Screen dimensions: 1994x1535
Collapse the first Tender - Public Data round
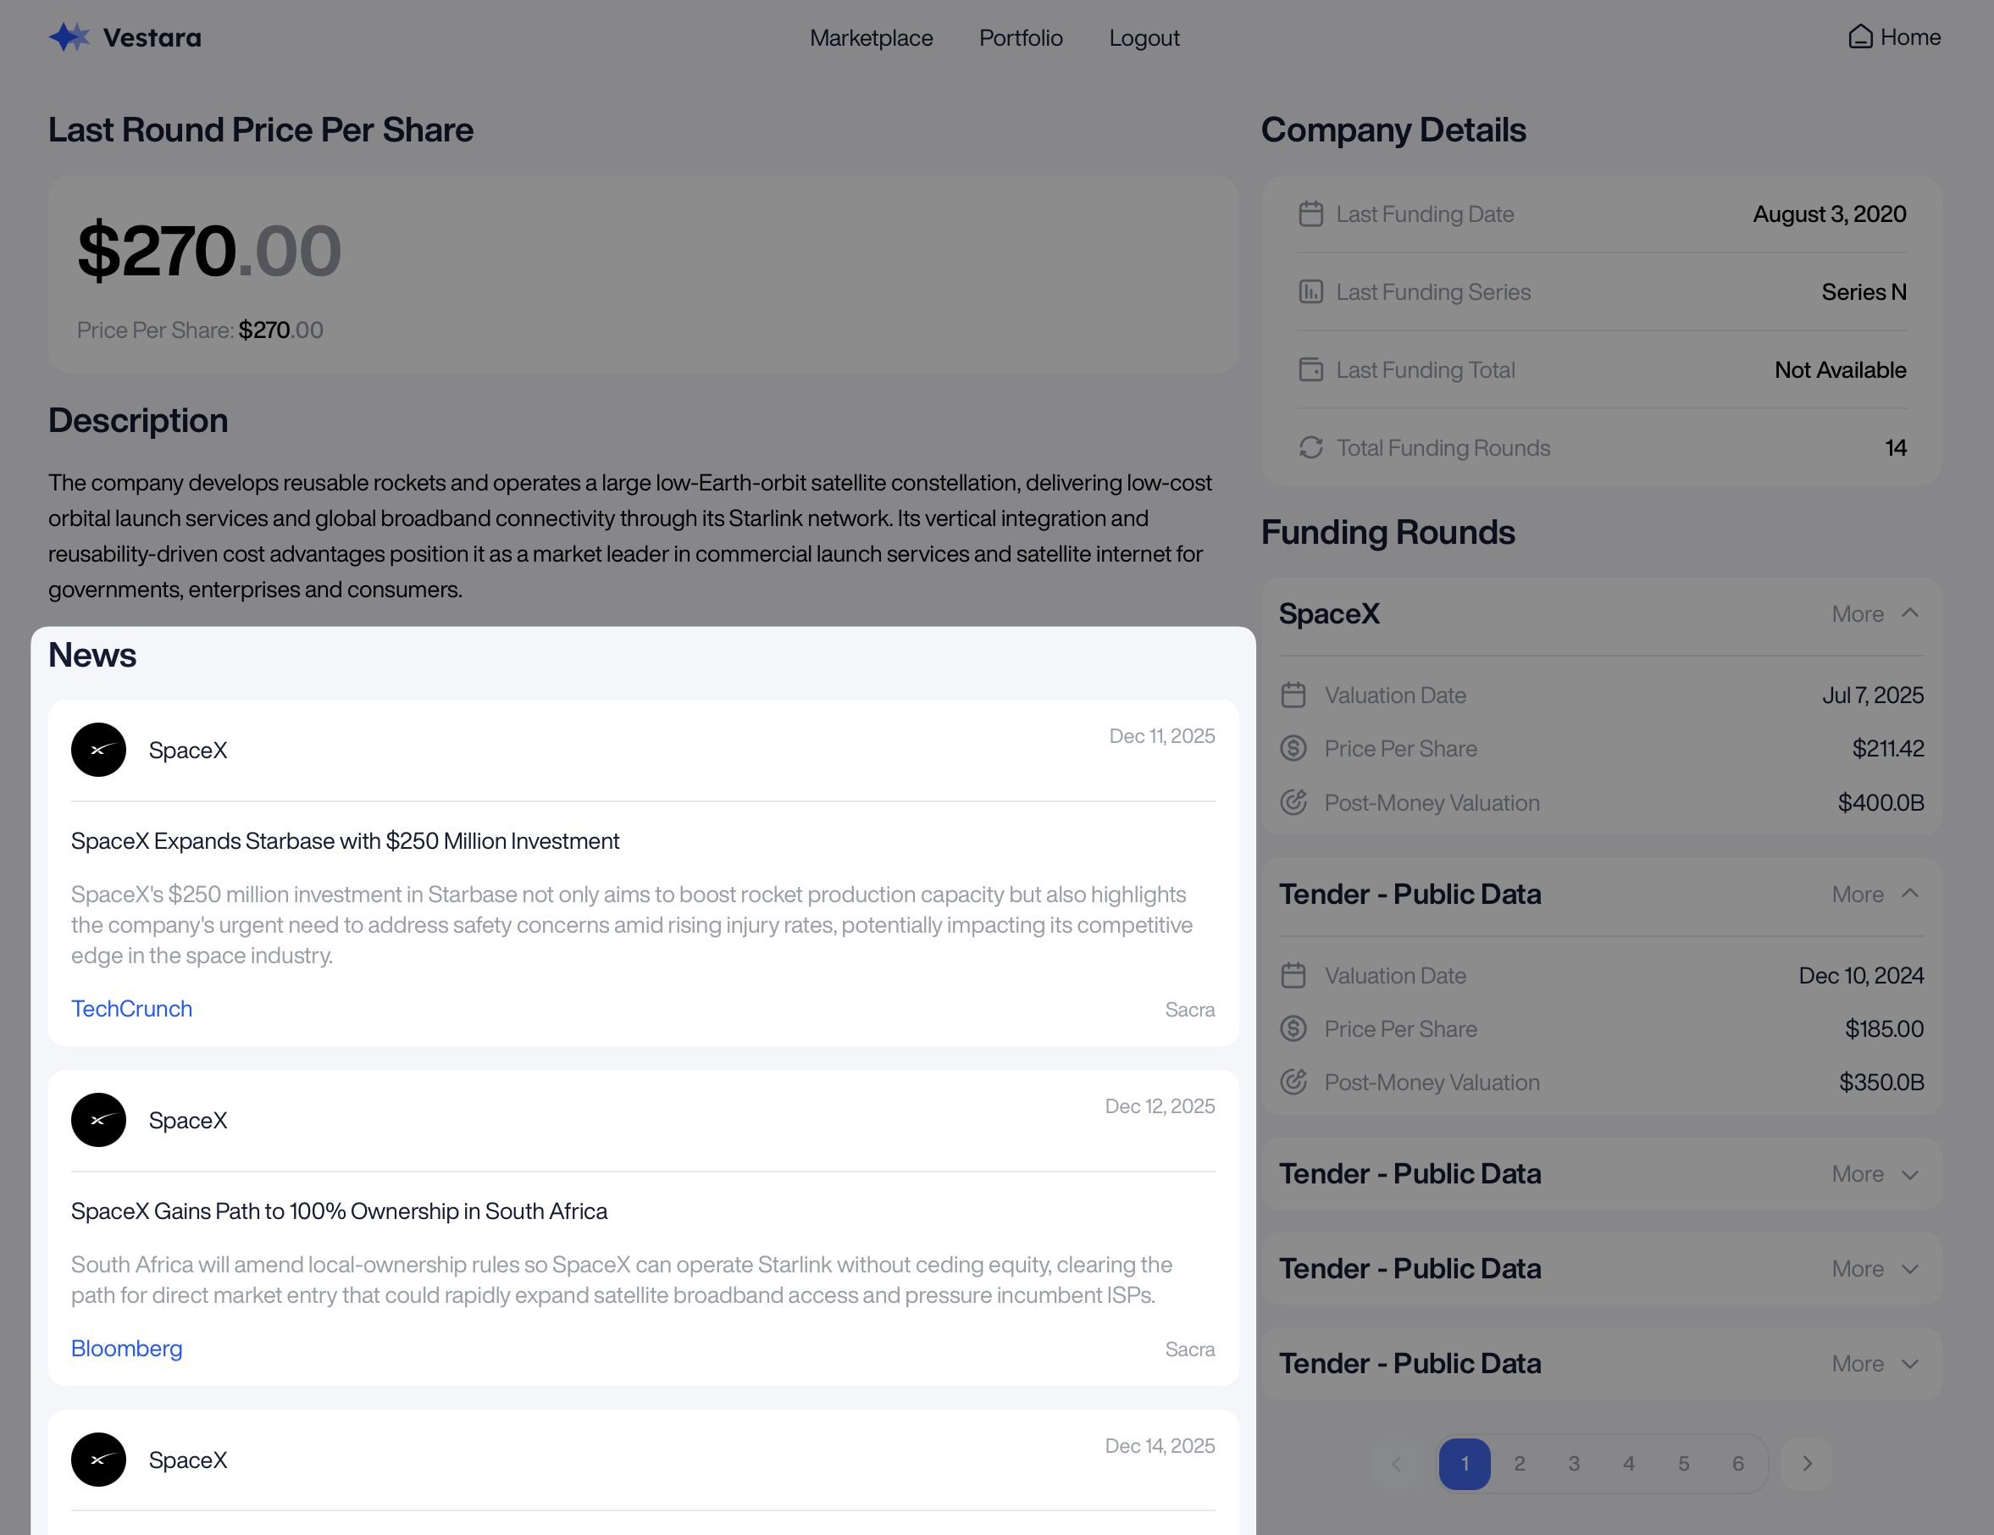pyautogui.click(x=1876, y=894)
